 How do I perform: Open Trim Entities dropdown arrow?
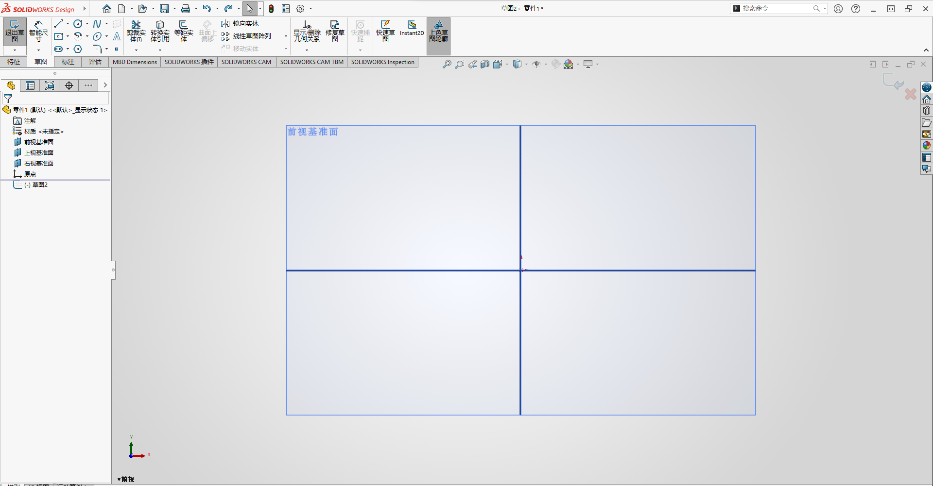[136, 50]
